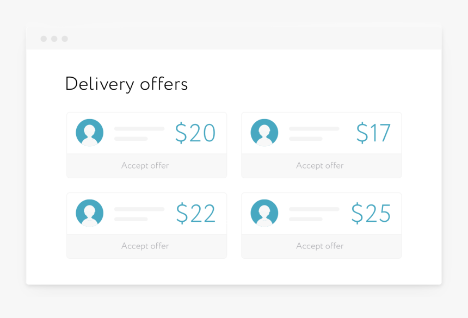Select the courier name placeholder on $17 card
The width and height of the screenshot is (468, 318).
315,129
